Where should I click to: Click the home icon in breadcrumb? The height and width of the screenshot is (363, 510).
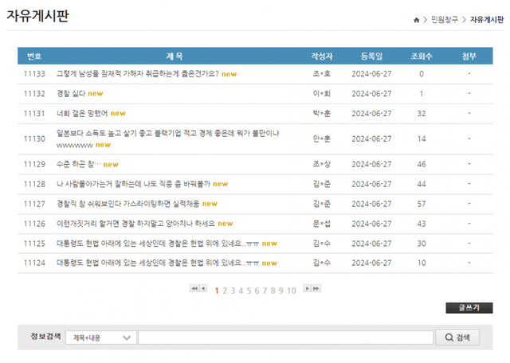416,19
